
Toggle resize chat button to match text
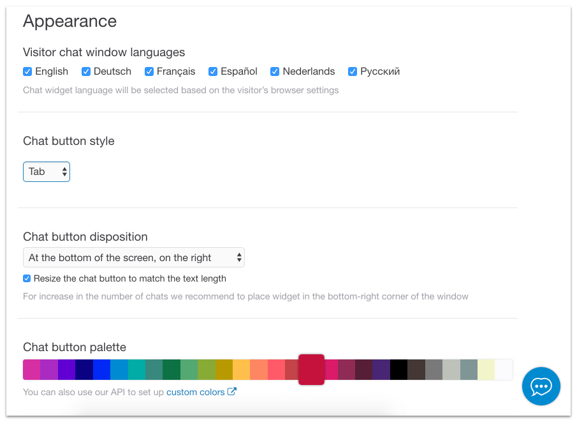pos(27,278)
